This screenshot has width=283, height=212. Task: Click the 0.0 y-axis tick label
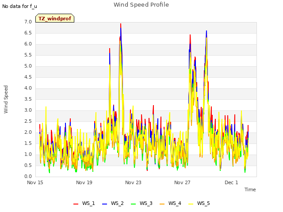tap(28, 177)
